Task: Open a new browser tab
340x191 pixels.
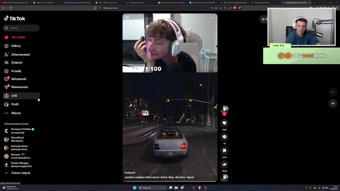Action: pyautogui.click(x=314, y=3)
